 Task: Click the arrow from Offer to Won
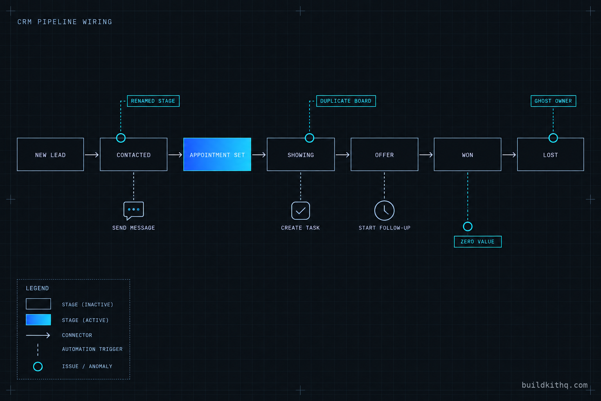[426, 155]
